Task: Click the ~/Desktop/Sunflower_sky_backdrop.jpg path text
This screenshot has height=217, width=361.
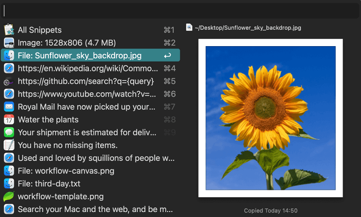Action: pyautogui.click(x=248, y=28)
